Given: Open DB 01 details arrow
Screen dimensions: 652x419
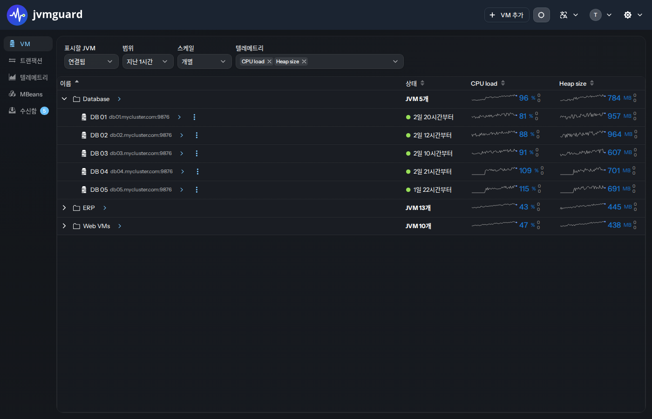Looking at the screenshot, I should point(179,117).
